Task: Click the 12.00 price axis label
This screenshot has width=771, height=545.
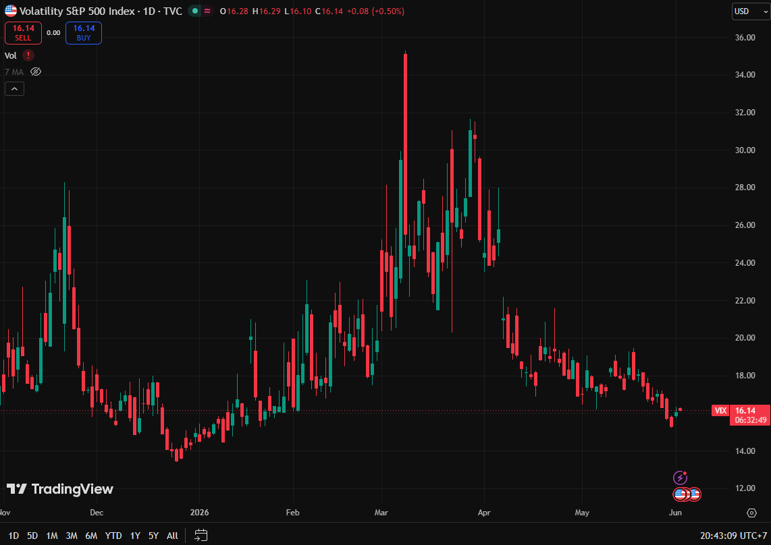Action: [745, 488]
